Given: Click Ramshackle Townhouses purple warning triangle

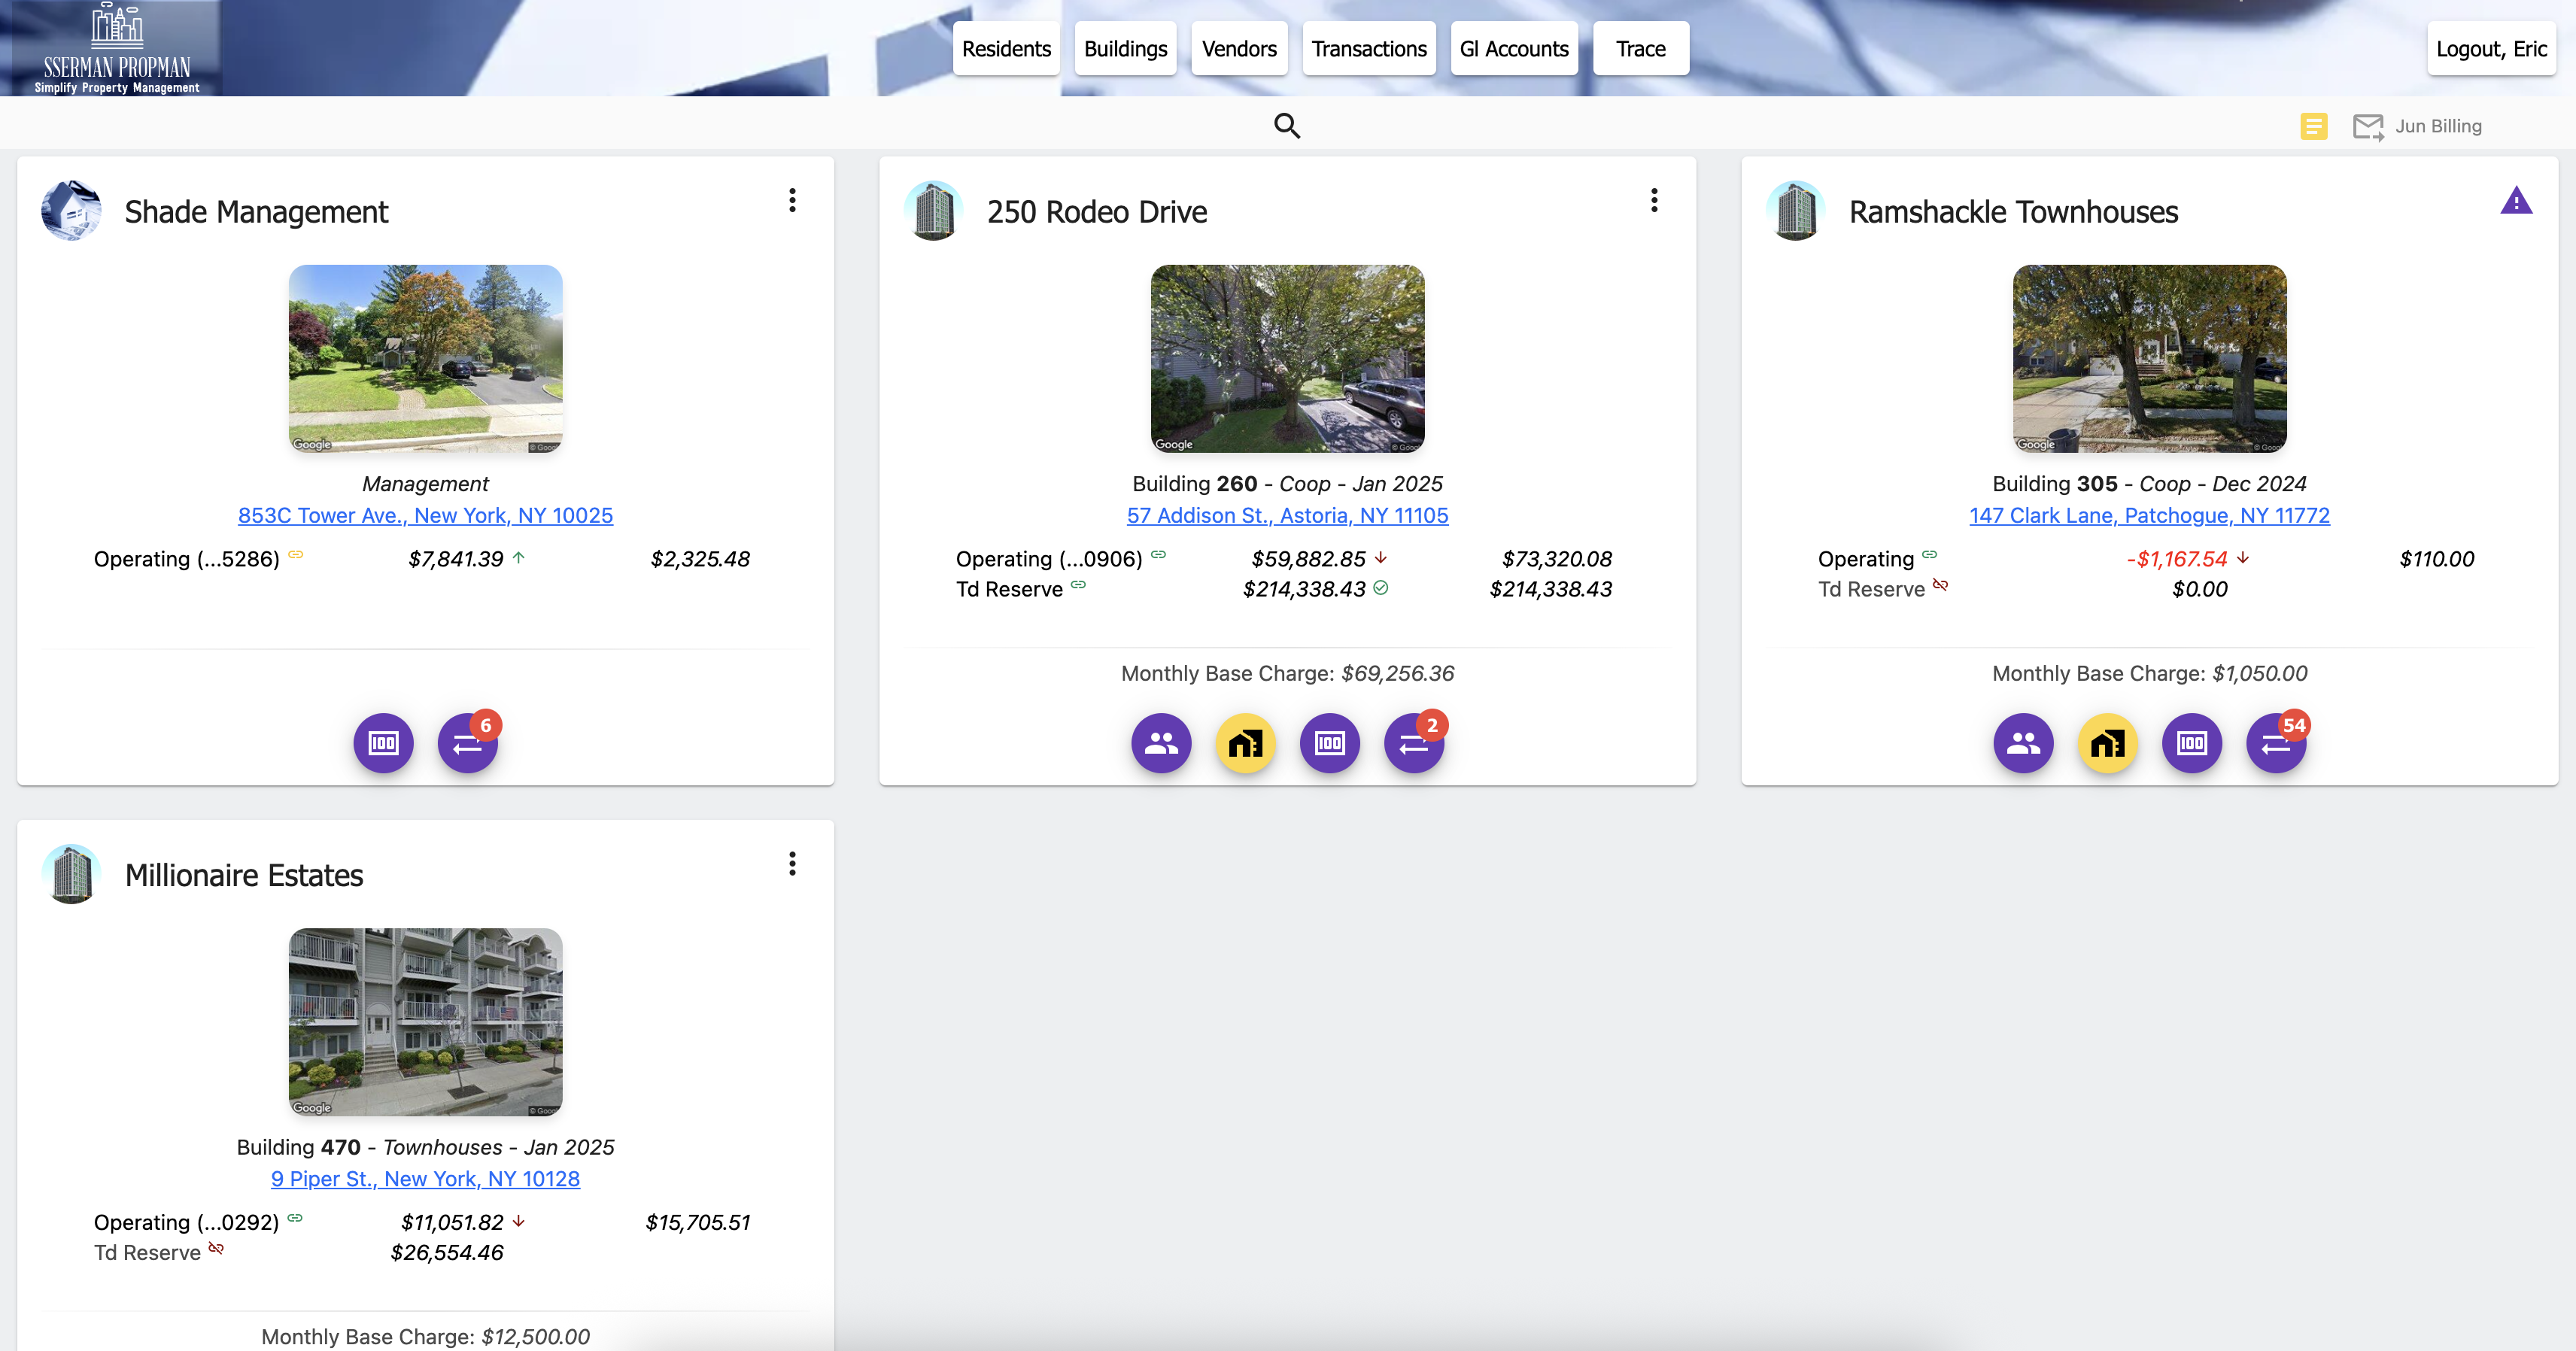Looking at the screenshot, I should click(2516, 201).
